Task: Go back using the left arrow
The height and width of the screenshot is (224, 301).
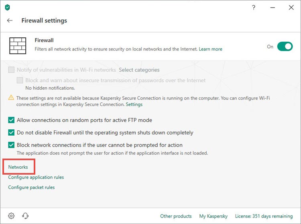Action: [10, 20]
